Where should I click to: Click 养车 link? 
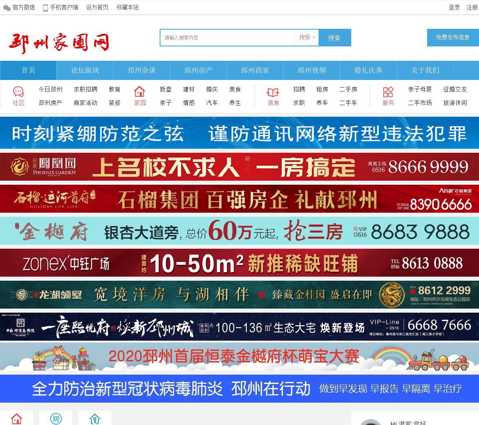pyautogui.click(x=322, y=103)
